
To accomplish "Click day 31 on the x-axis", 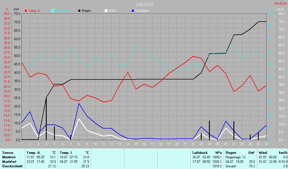I will coord(266,144).
